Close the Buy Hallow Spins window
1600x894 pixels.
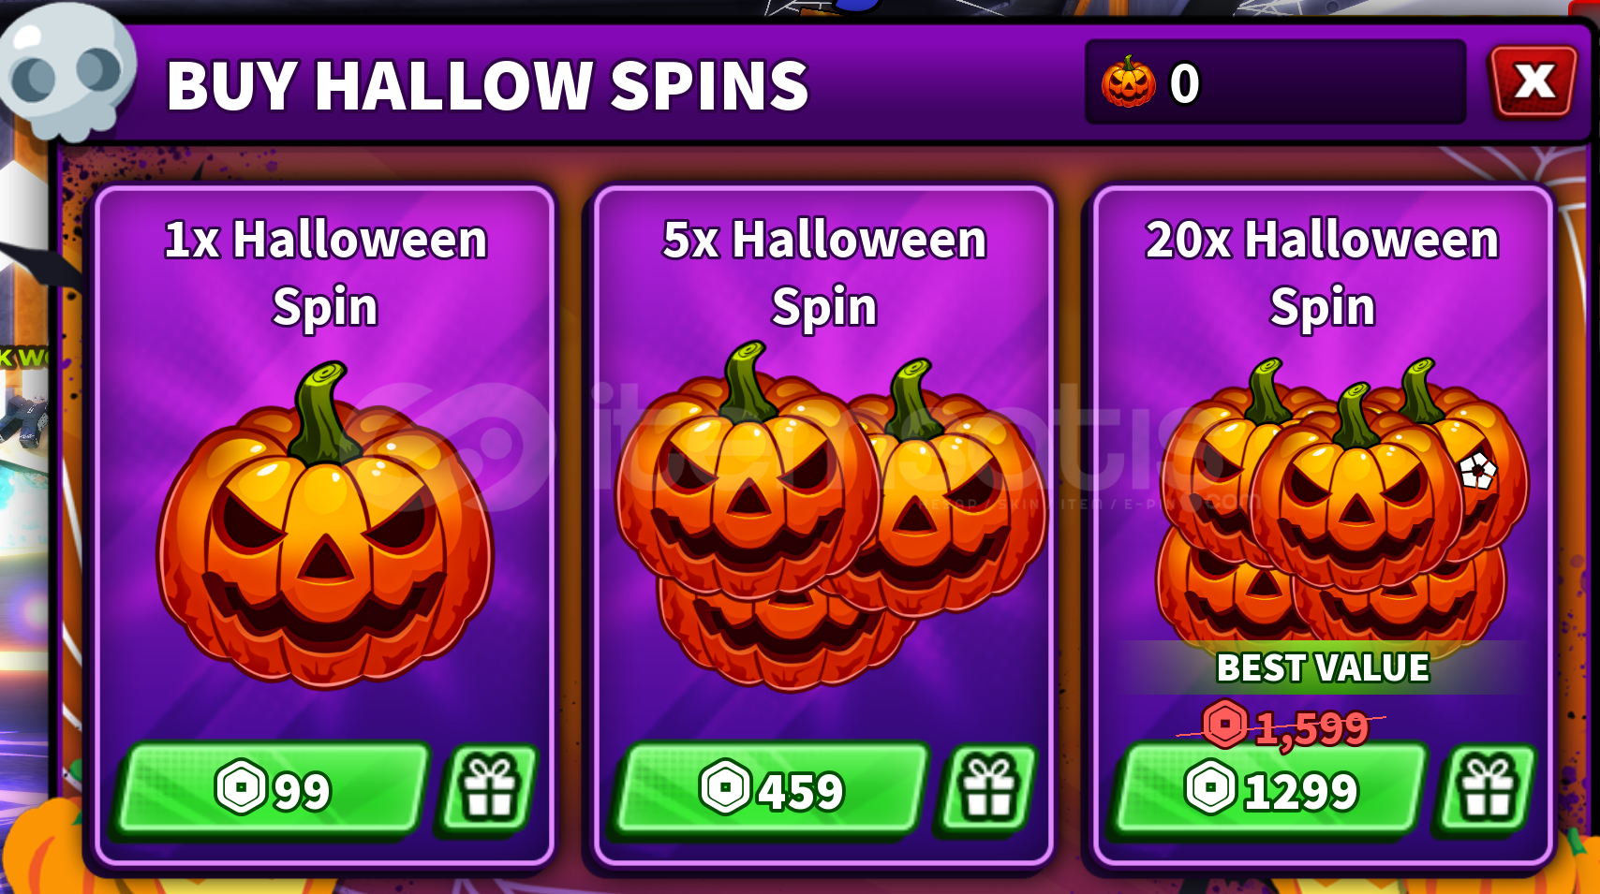click(x=1533, y=81)
